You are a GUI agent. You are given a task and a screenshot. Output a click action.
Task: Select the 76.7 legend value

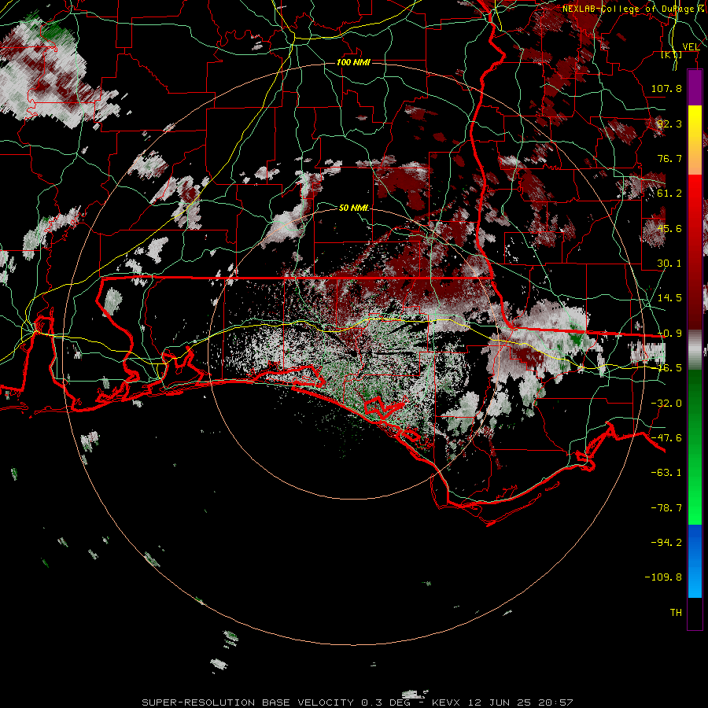pos(669,158)
